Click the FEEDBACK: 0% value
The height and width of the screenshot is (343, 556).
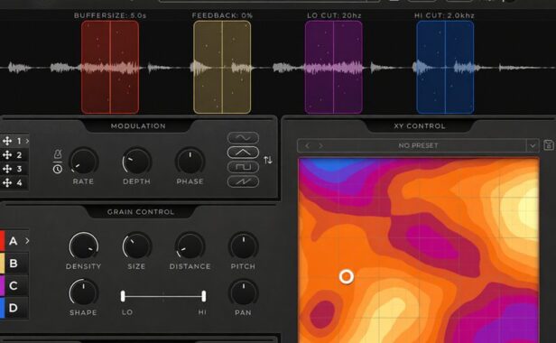(222, 15)
